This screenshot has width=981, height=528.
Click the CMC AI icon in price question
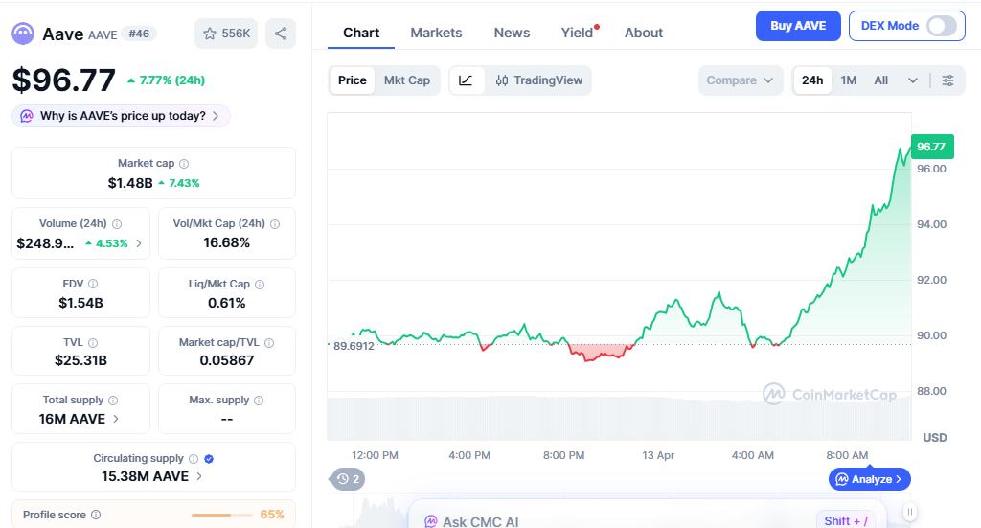click(x=27, y=116)
